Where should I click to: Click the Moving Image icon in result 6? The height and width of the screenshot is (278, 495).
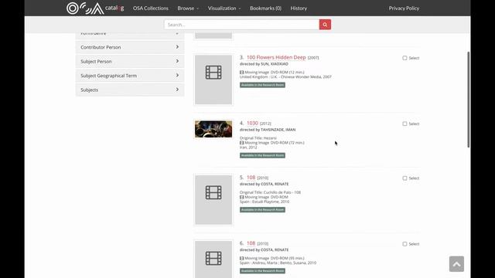tap(242, 258)
